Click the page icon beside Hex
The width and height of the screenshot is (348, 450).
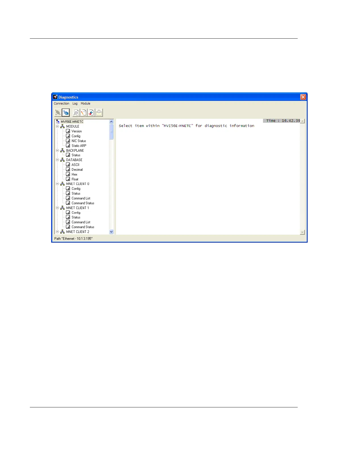pos(68,174)
